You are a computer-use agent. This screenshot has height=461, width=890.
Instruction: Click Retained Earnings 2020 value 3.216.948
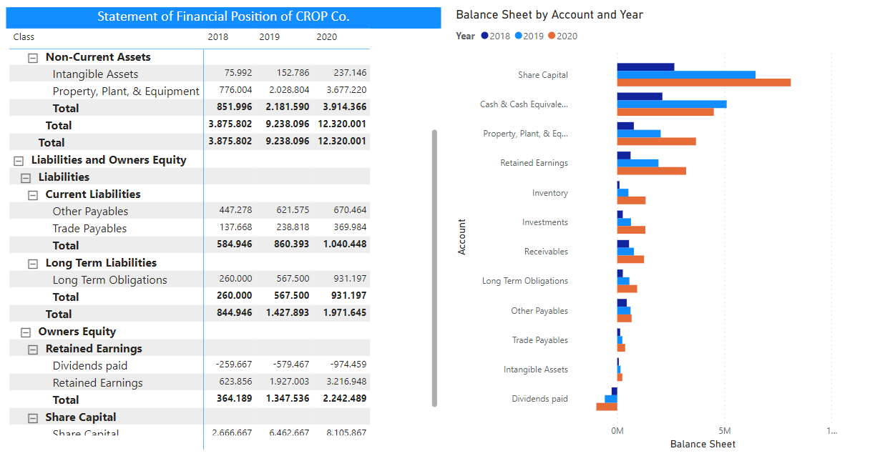(x=346, y=382)
